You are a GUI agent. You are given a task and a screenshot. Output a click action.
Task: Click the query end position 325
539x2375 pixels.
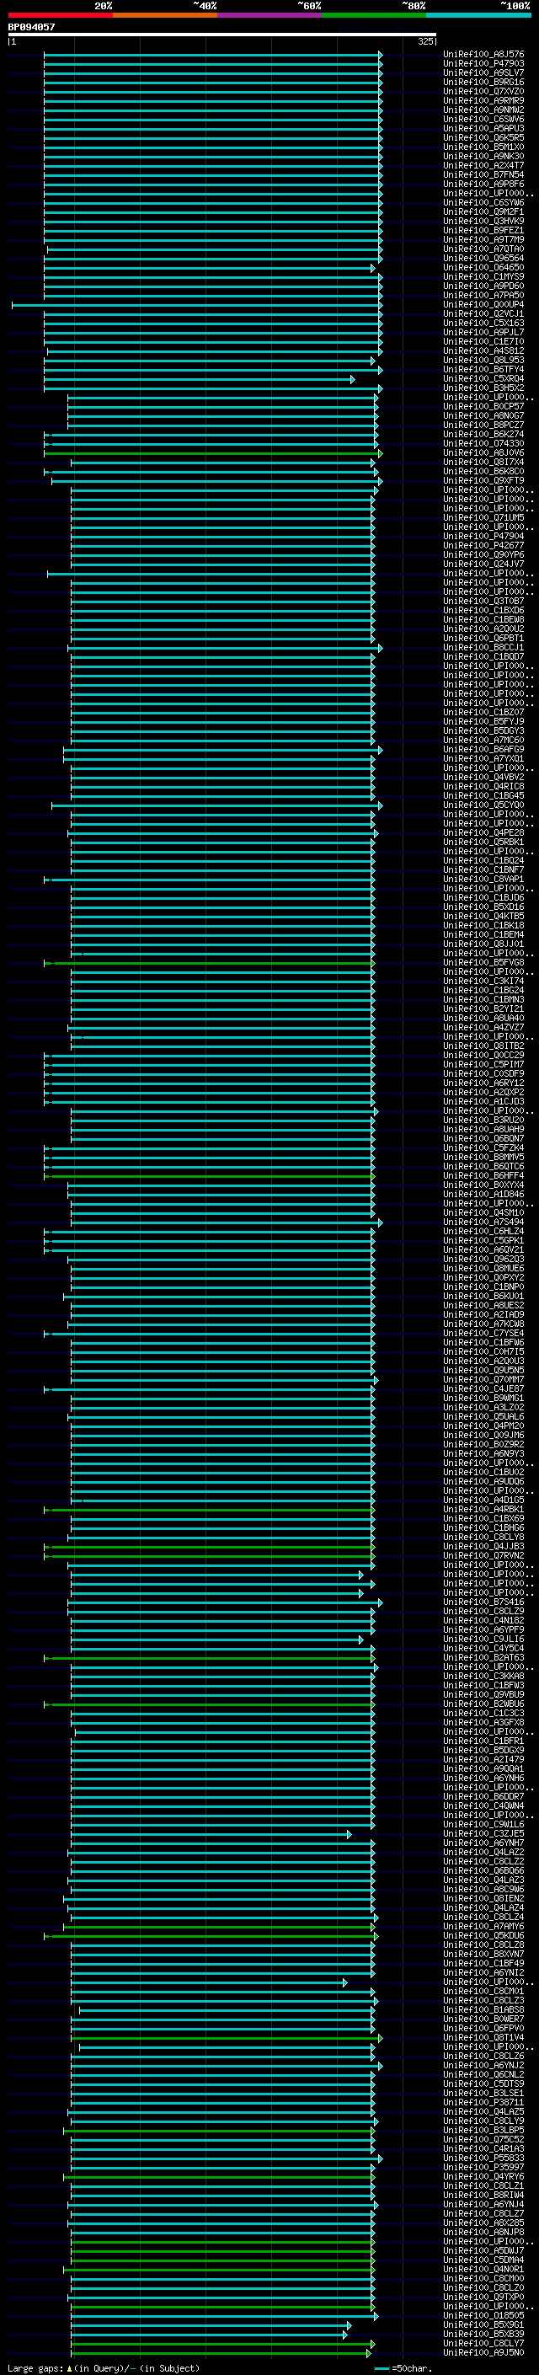[x=425, y=41]
